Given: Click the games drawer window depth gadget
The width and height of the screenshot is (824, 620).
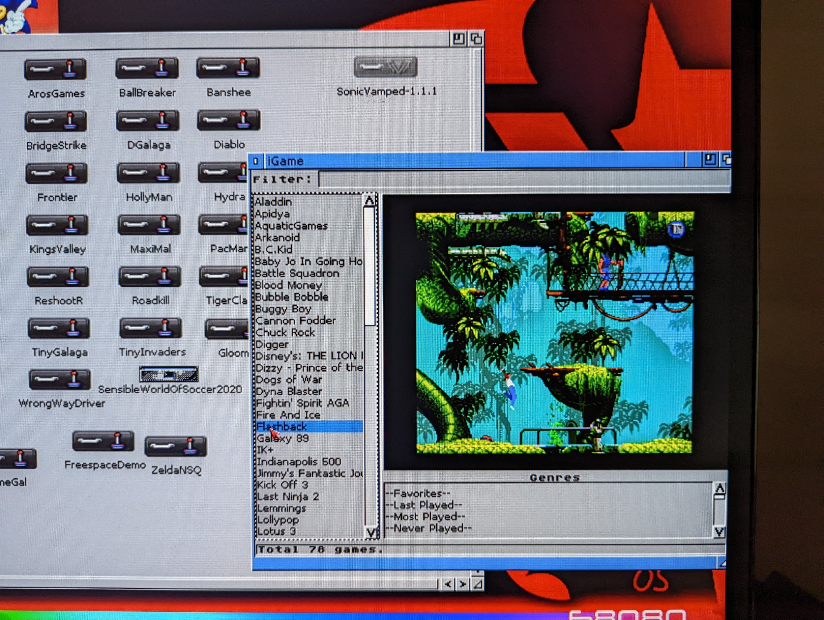Looking at the screenshot, I should point(476,39).
